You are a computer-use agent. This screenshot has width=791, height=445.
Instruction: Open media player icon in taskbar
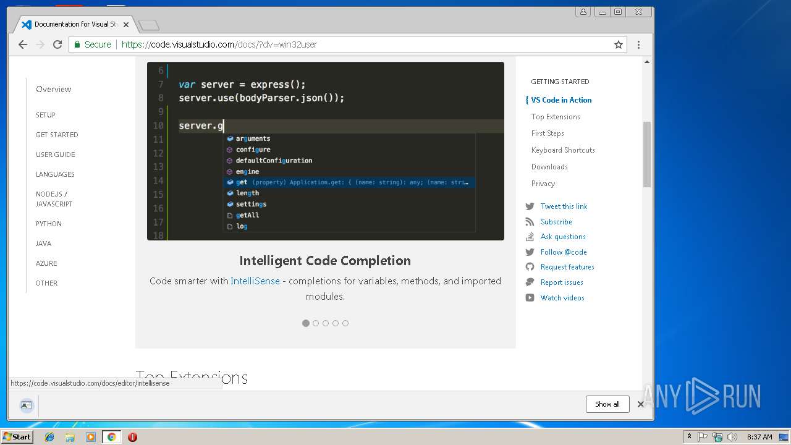tap(91, 437)
